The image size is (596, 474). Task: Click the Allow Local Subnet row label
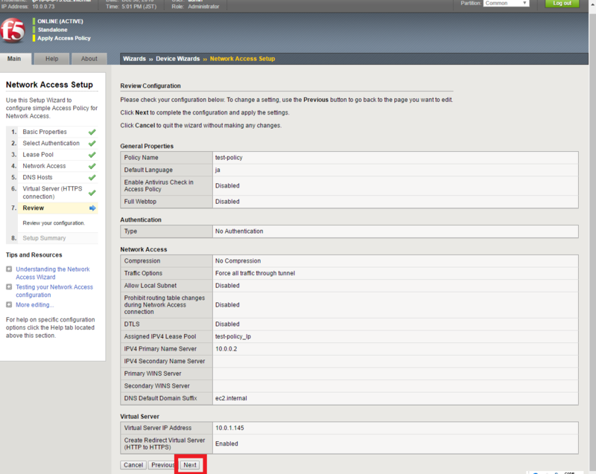point(150,286)
